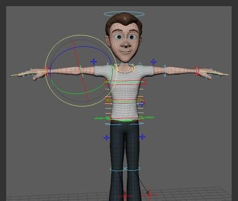Select red wrist control on the image-right arm
This screenshot has width=238, height=201.
(x=197, y=71)
